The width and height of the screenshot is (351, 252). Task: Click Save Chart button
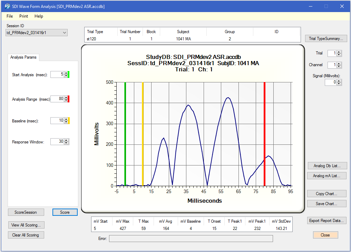point(326,204)
